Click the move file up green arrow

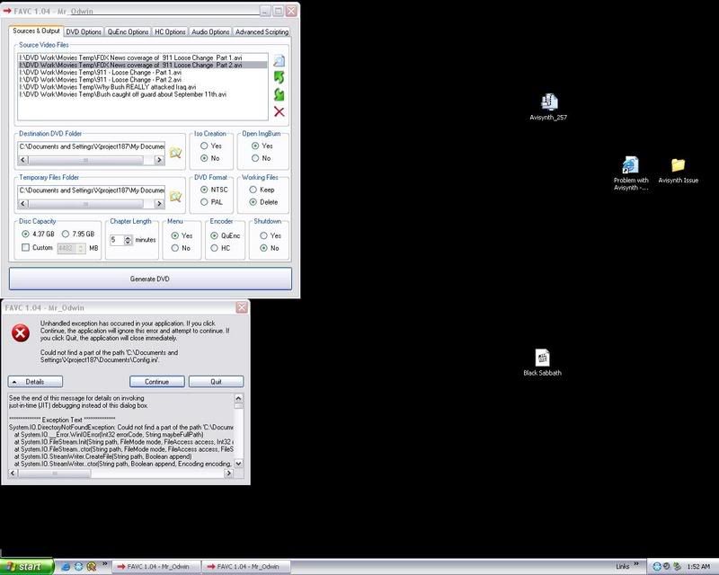280,77
